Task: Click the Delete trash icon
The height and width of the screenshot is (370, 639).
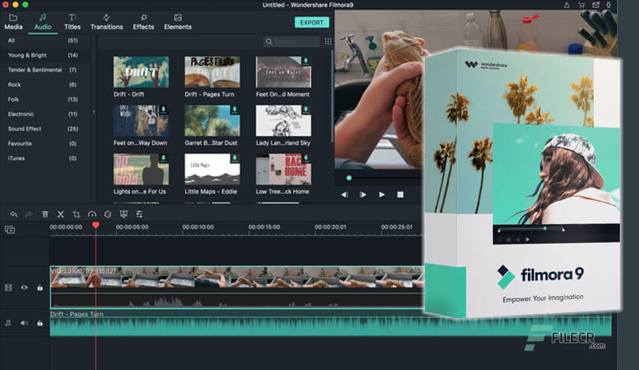Action: coord(45,215)
